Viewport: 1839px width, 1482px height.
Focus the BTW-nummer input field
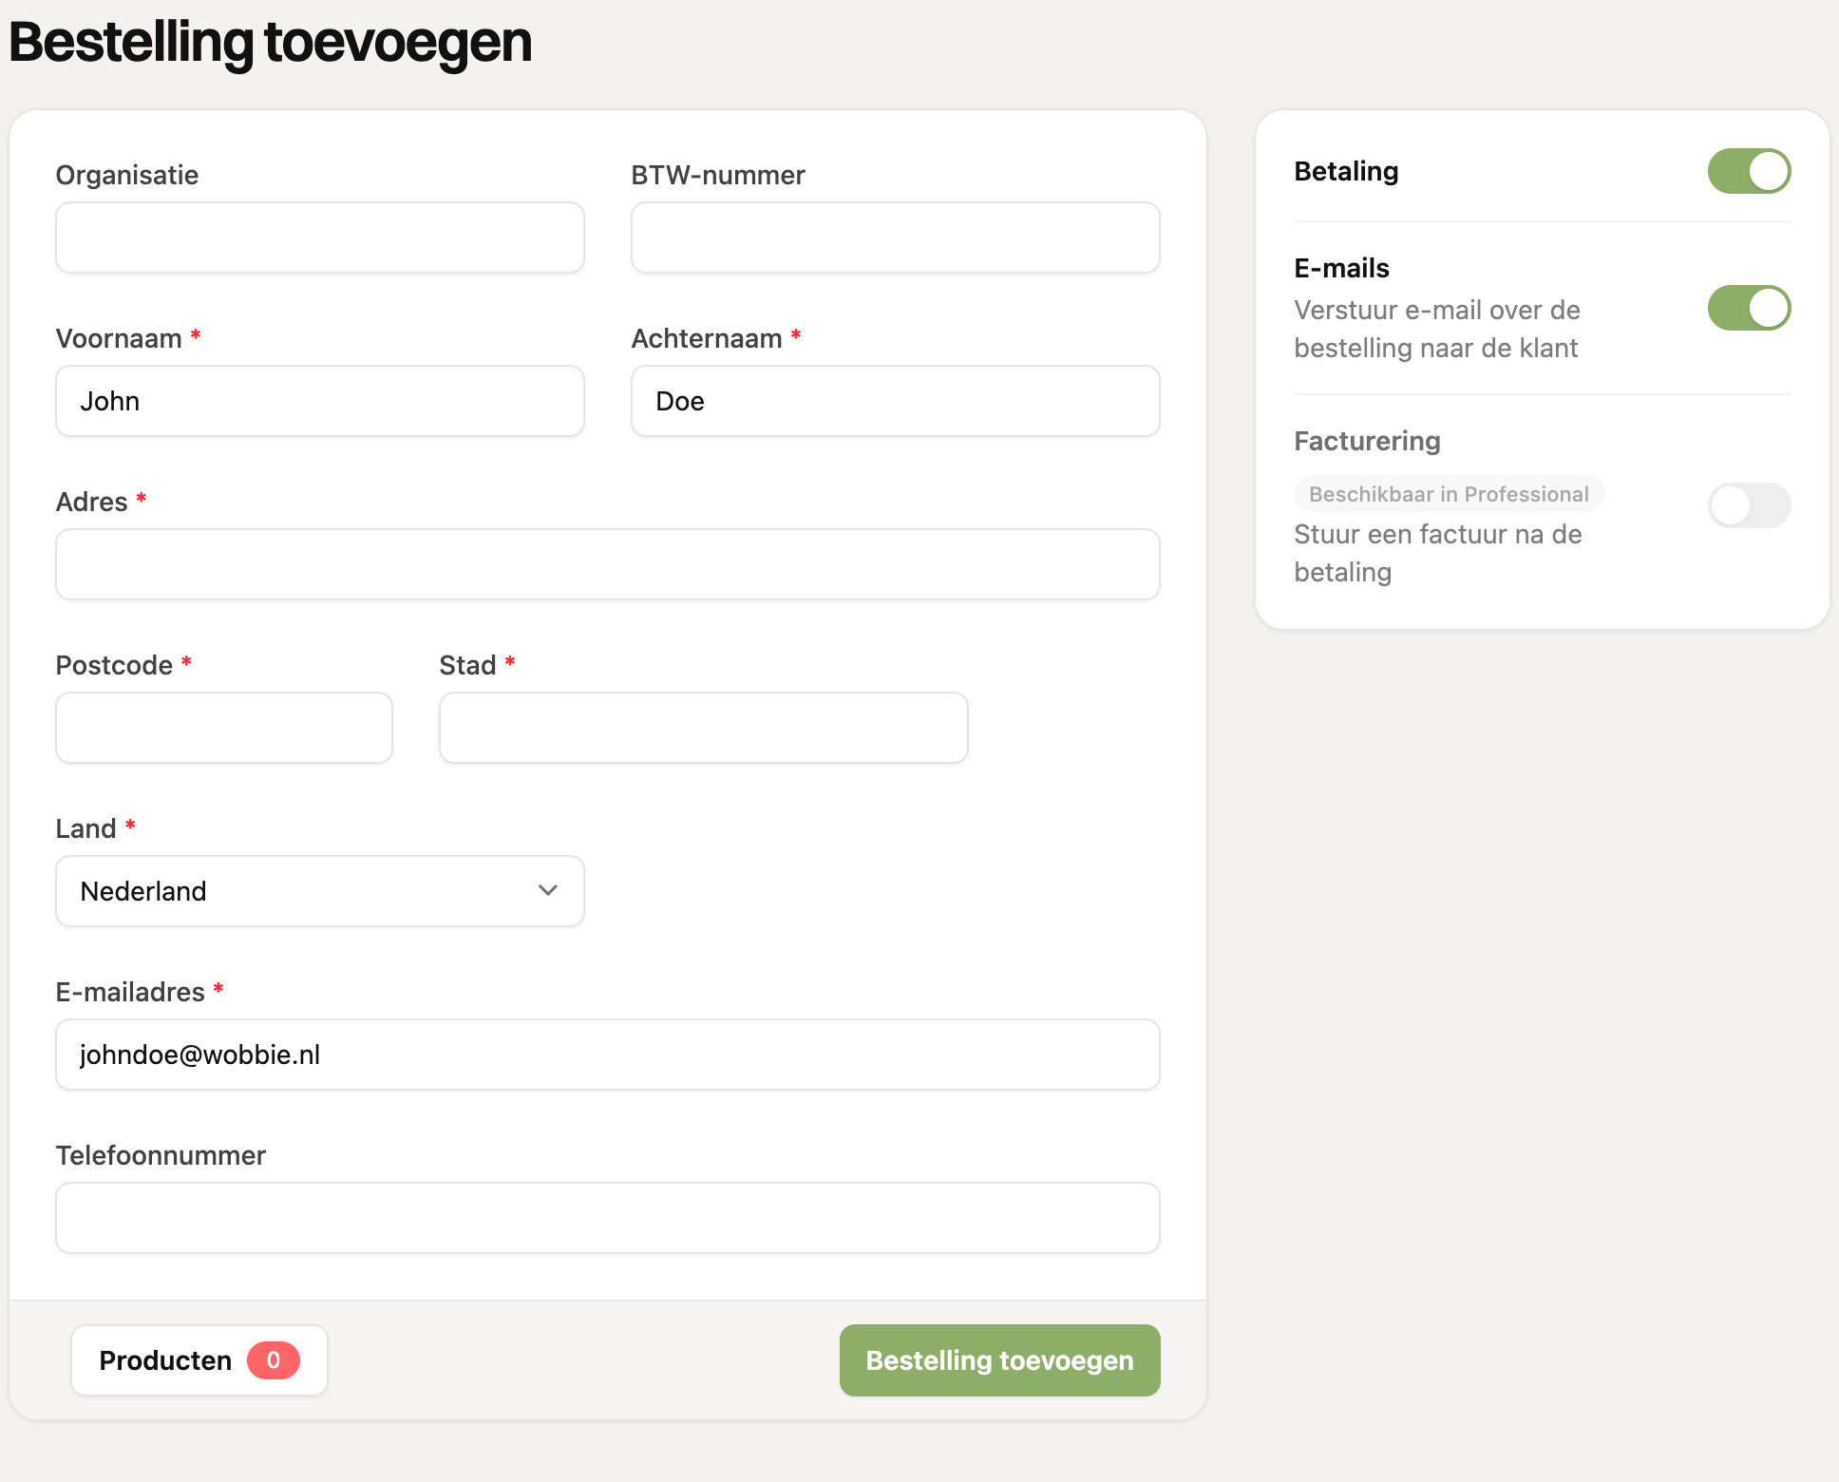click(896, 237)
